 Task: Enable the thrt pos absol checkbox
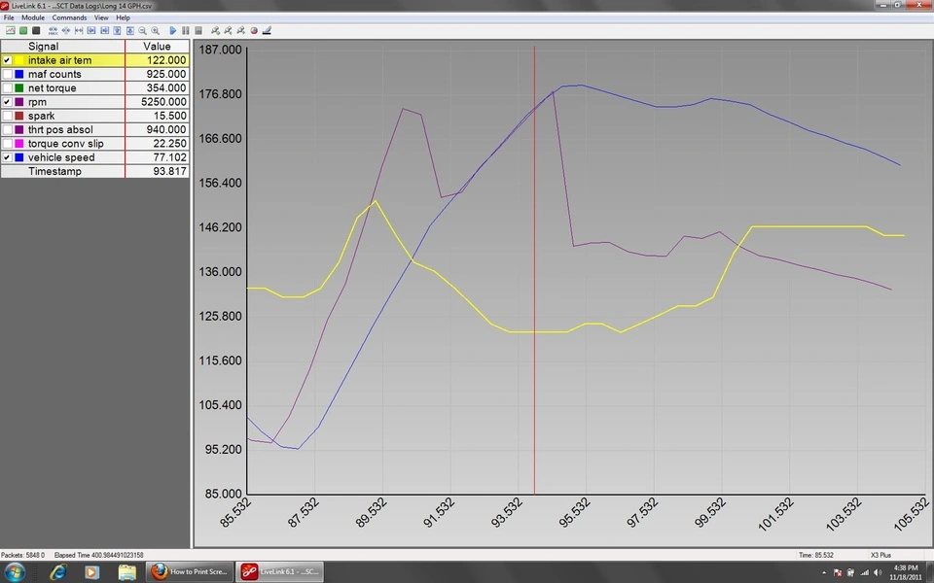(x=7, y=129)
